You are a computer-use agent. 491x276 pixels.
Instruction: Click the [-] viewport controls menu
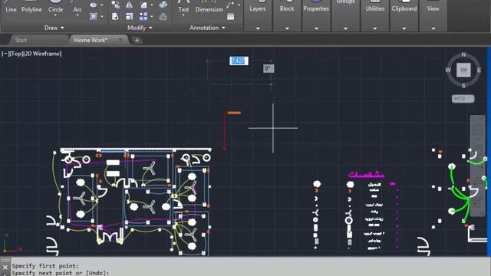5,54
